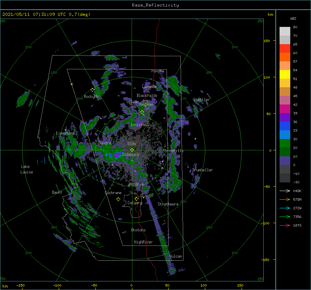Viewport: 311px width, 290px height.
Task: Pick the purple swatch between 39 and 36
Action: pos(285,117)
